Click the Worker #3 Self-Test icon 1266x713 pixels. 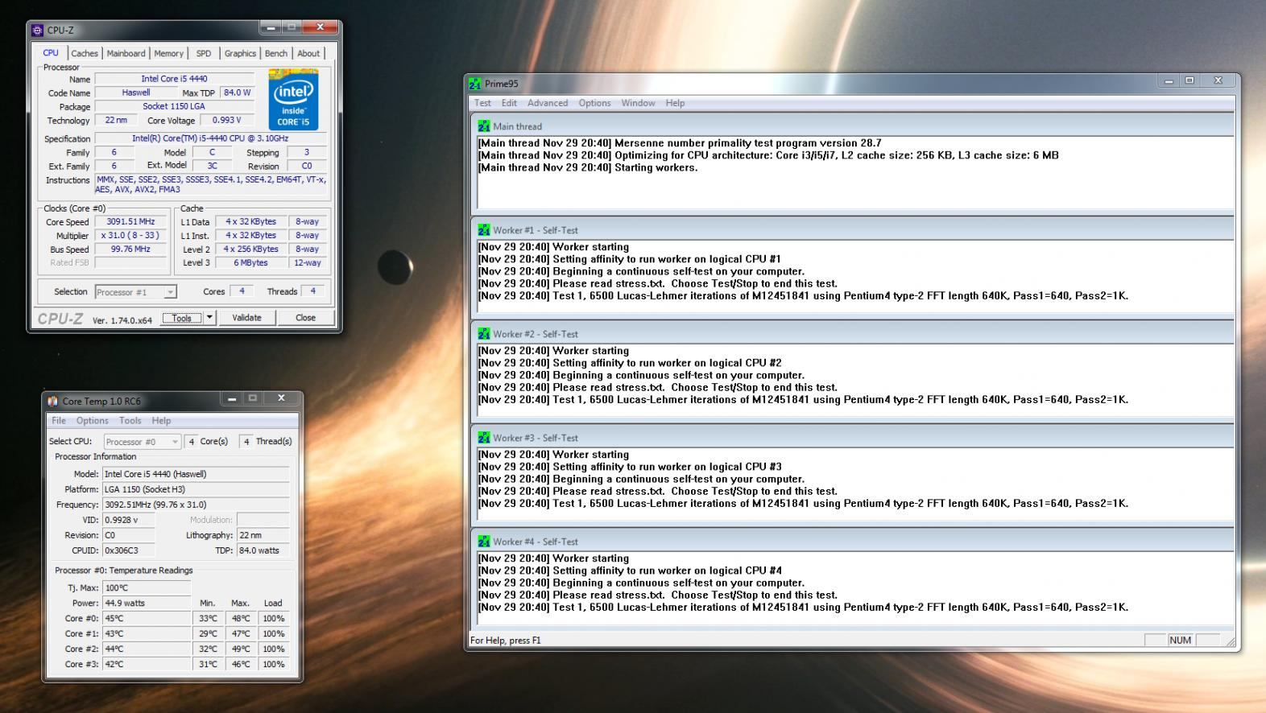click(x=483, y=438)
